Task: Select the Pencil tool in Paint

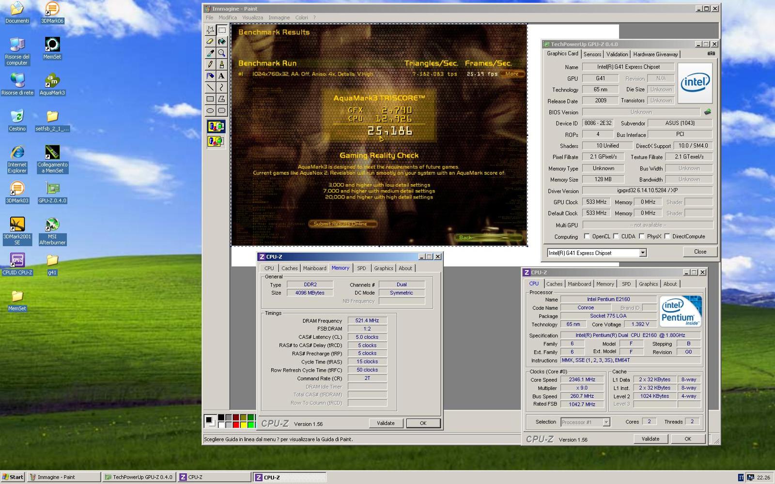Action: tap(210, 64)
